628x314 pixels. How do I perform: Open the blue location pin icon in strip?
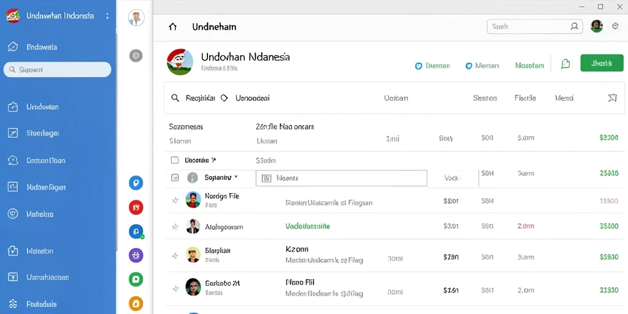pos(136,183)
